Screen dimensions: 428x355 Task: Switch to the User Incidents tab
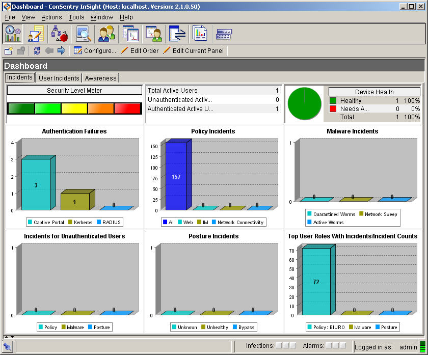[59, 78]
